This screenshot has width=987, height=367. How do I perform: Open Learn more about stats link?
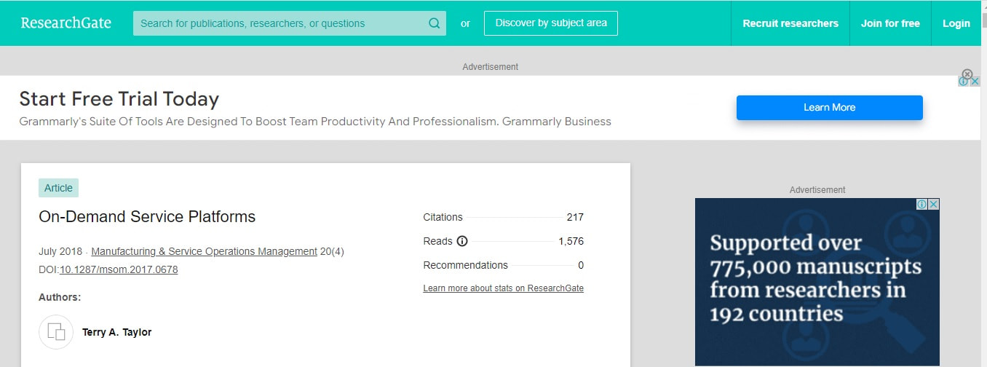pyautogui.click(x=503, y=288)
